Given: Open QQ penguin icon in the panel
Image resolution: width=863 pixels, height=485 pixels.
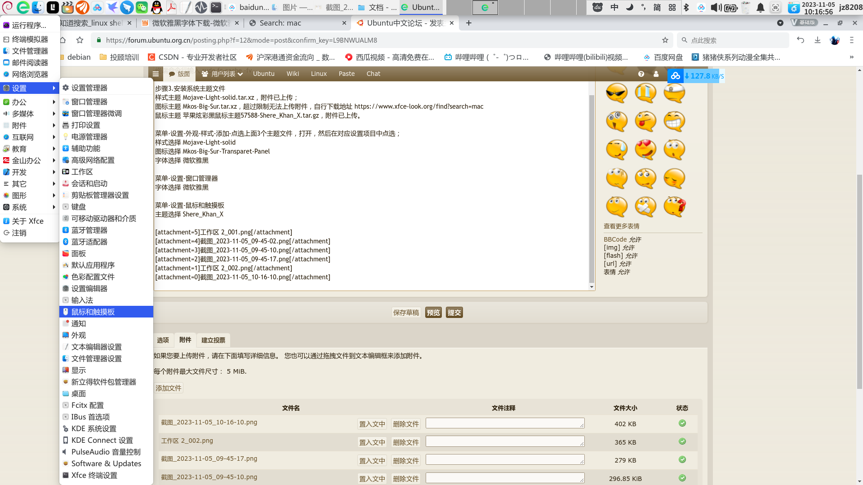Looking at the screenshot, I should click(x=156, y=7).
